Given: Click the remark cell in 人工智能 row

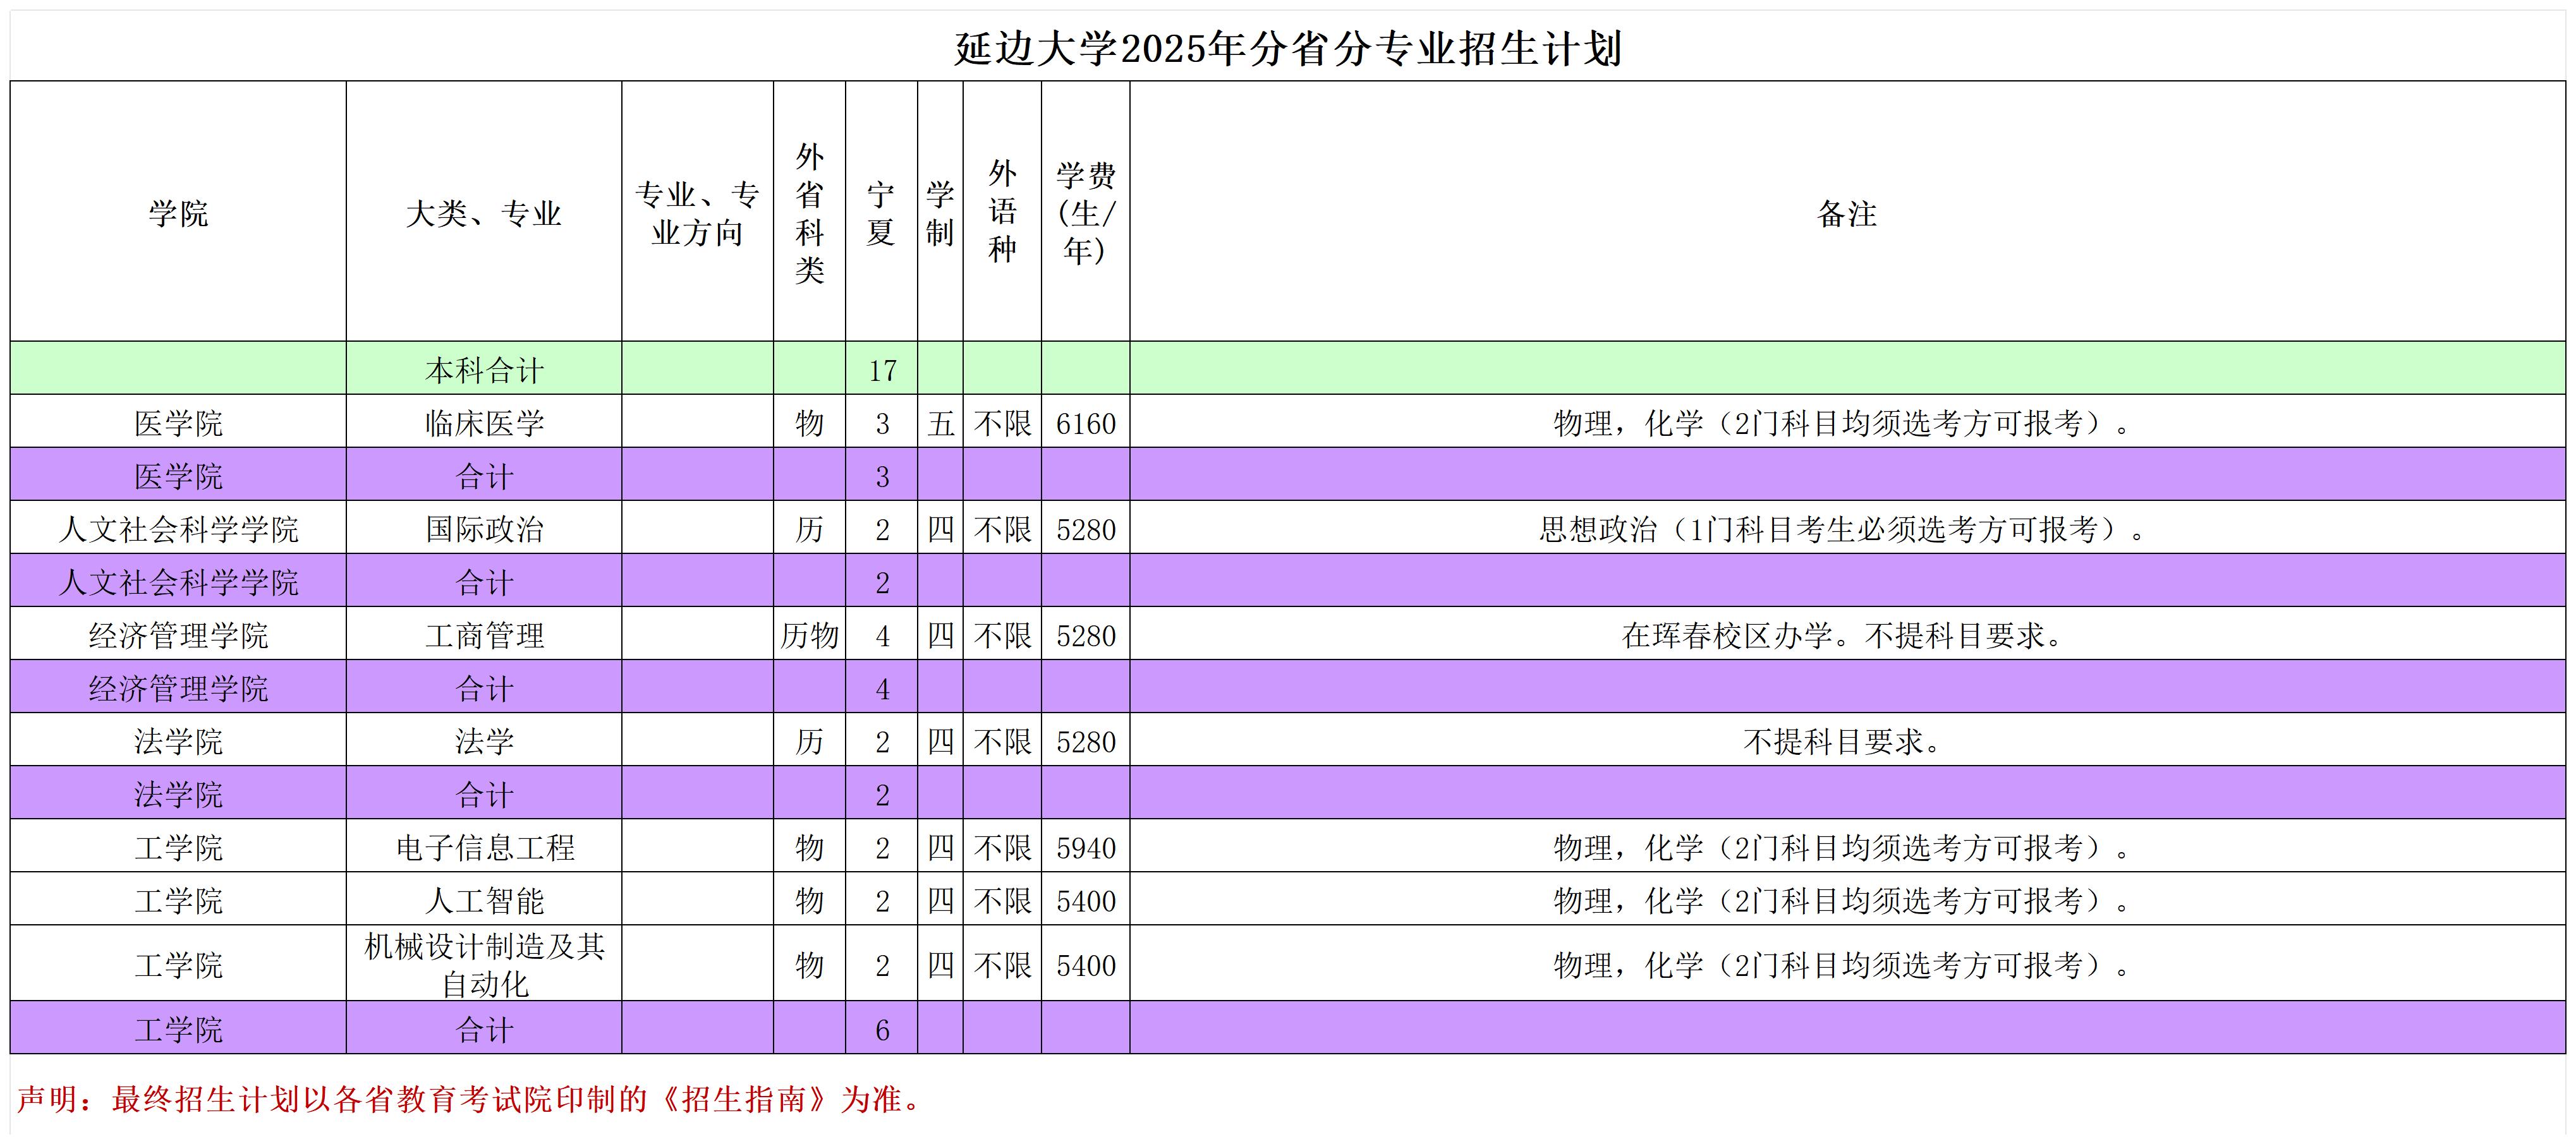Looking at the screenshot, I should tap(1847, 899).
